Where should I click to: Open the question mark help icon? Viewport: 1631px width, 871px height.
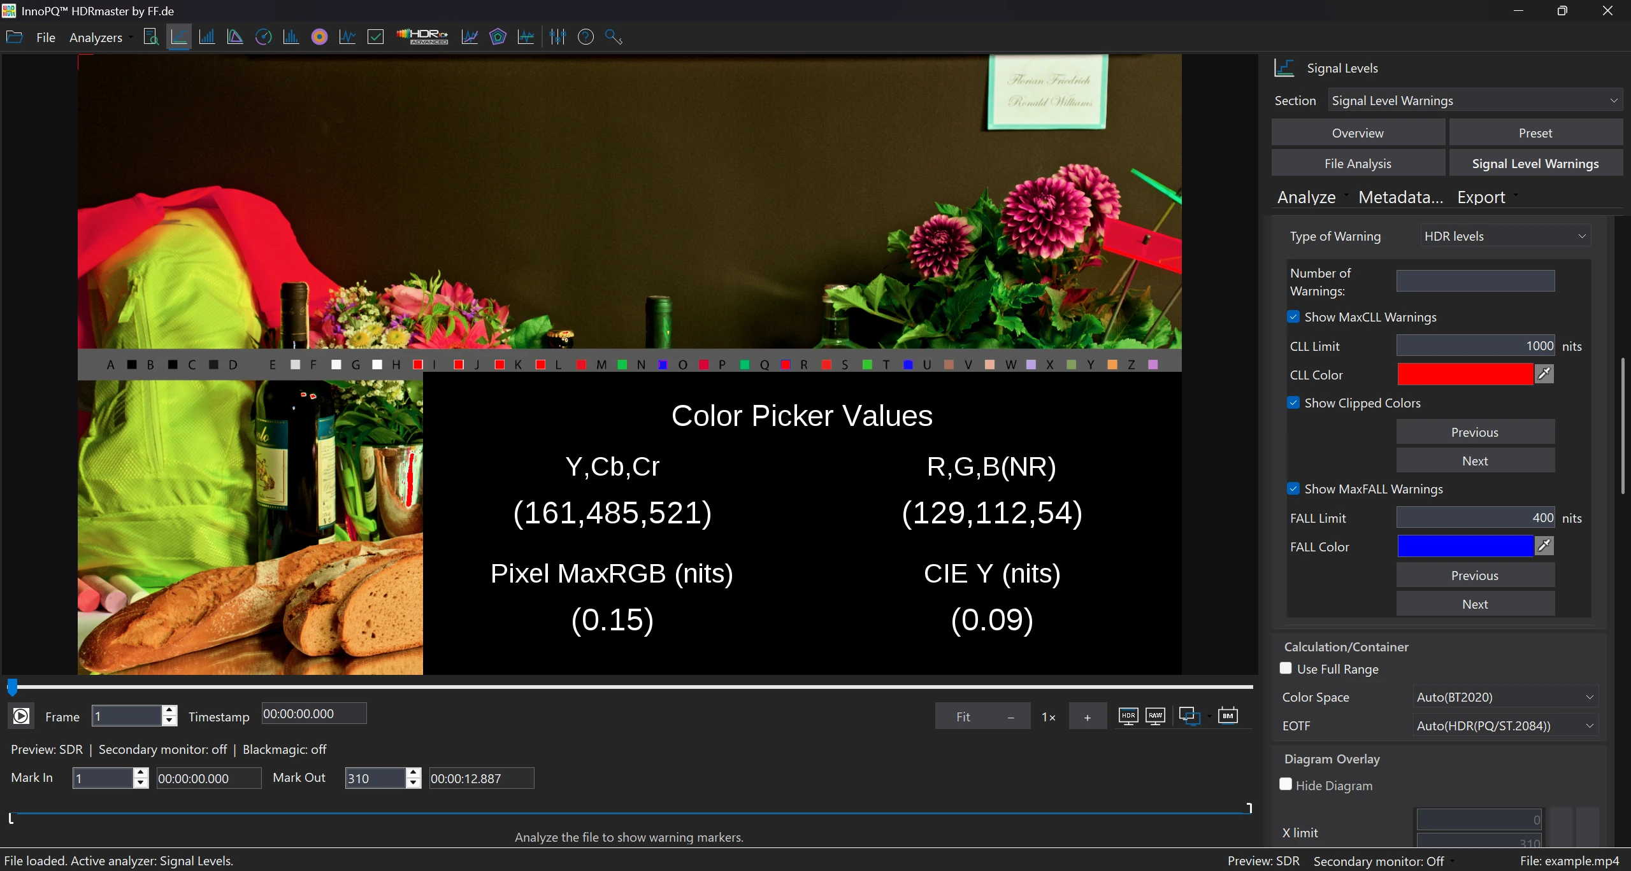tap(586, 37)
